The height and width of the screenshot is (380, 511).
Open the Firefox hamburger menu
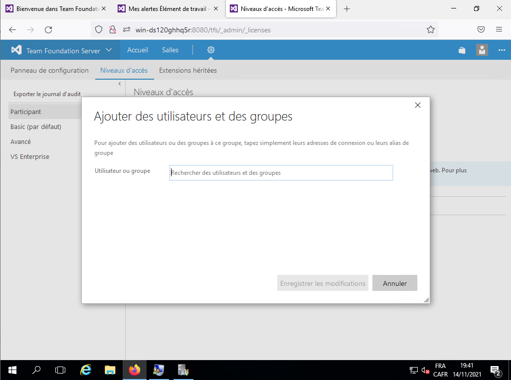pyautogui.click(x=499, y=30)
